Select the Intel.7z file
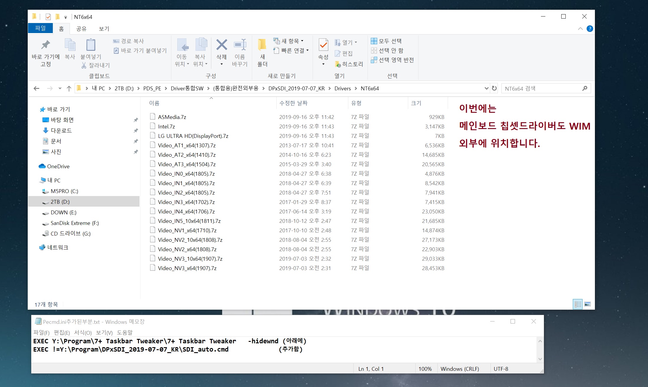 tap(166, 126)
